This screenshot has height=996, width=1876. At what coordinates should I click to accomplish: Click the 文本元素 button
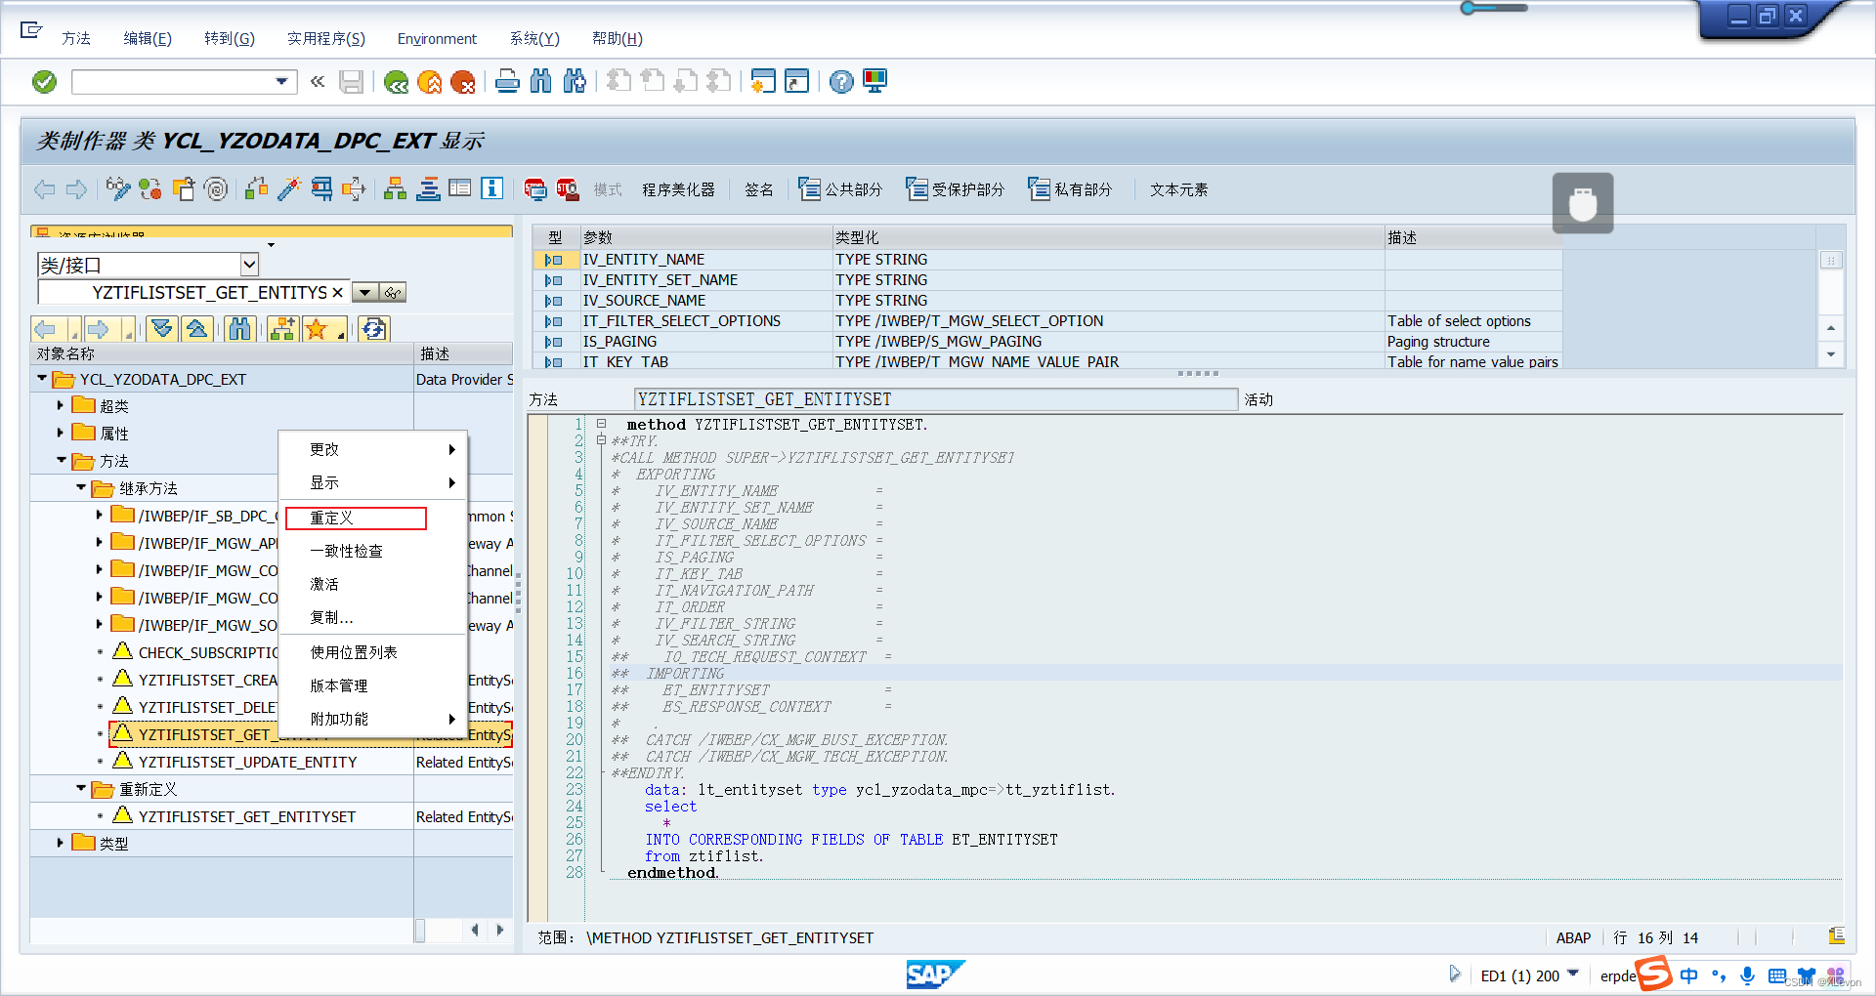[1179, 189]
